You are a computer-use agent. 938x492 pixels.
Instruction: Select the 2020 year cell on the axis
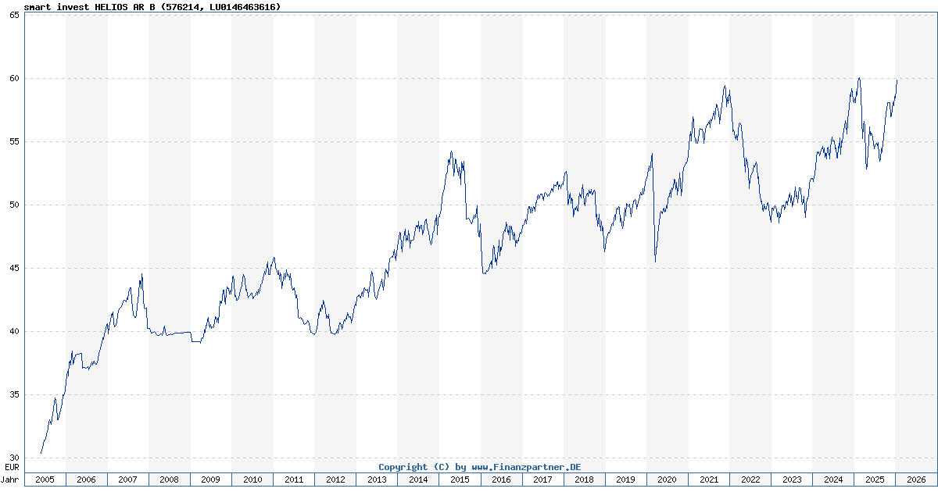[667, 480]
